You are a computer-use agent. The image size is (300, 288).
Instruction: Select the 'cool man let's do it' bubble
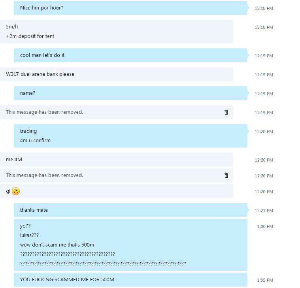point(130,55)
